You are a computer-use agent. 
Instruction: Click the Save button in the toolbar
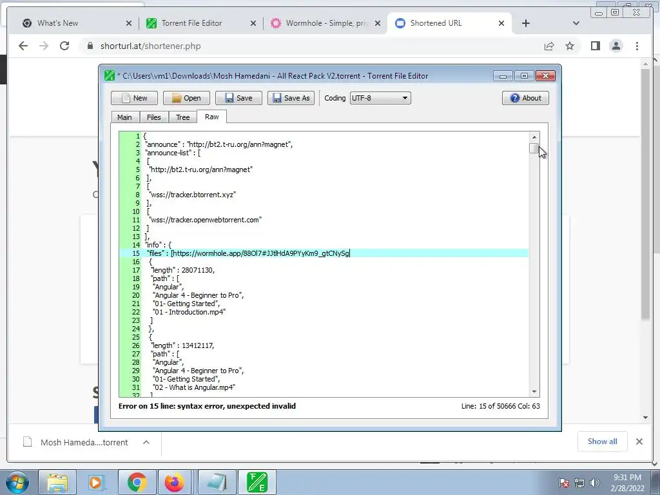point(238,98)
